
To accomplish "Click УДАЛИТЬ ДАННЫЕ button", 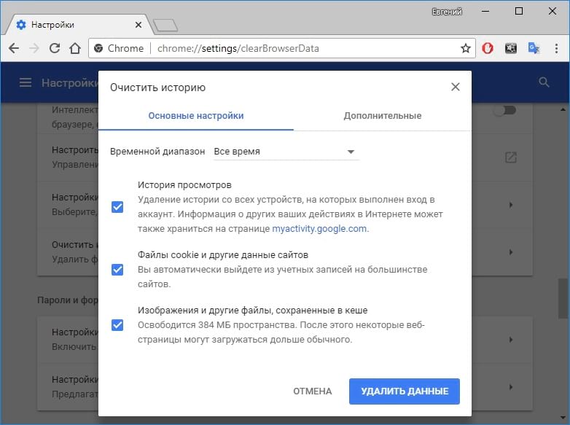I will click(x=404, y=391).
